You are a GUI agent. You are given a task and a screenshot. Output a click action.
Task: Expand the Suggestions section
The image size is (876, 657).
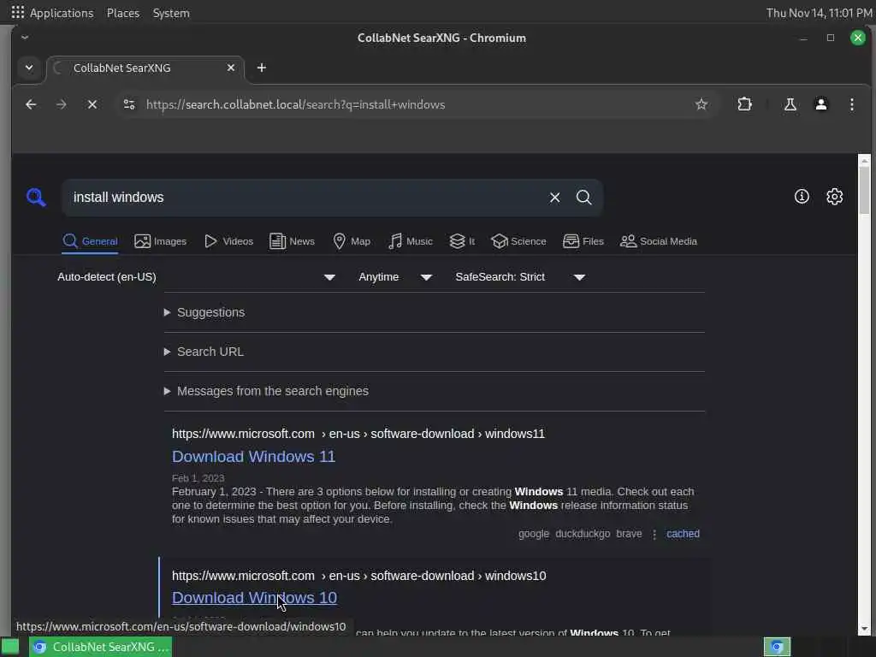coord(204,312)
